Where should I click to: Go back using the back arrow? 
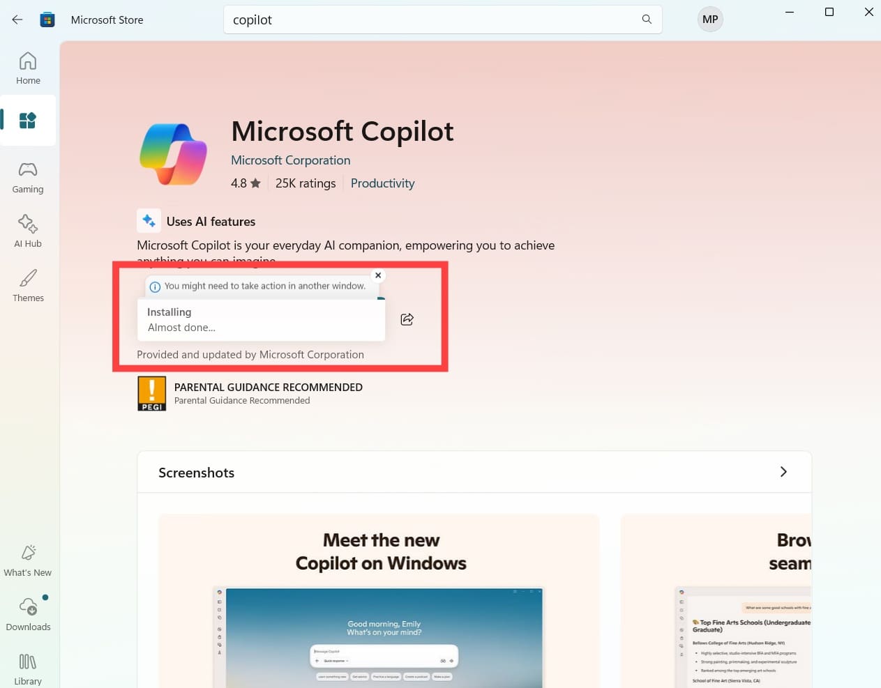17,20
